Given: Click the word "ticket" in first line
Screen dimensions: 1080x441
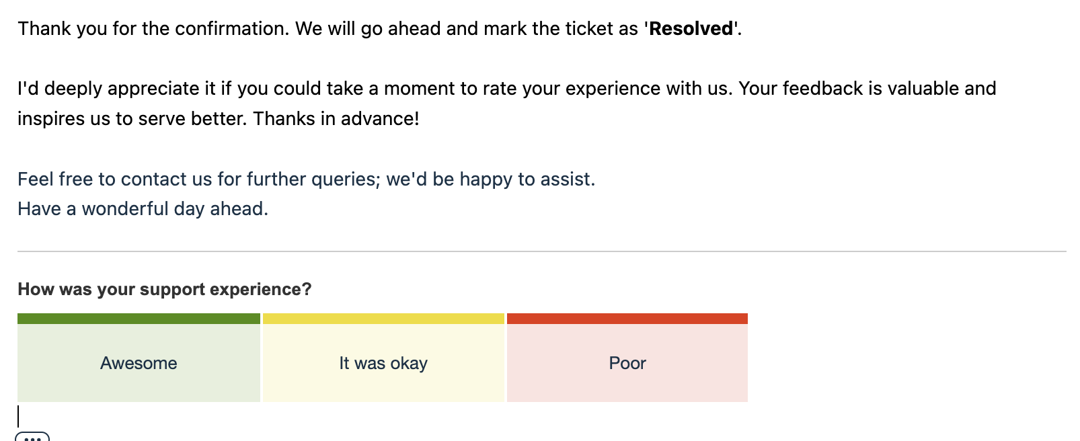Looking at the screenshot, I should [x=587, y=29].
